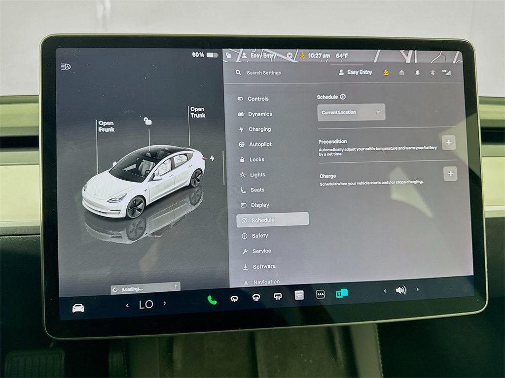
Task: Open the Lights settings menu
Action: pyautogui.click(x=253, y=175)
